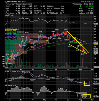Click the 23.19 June high label

click(57, 30)
